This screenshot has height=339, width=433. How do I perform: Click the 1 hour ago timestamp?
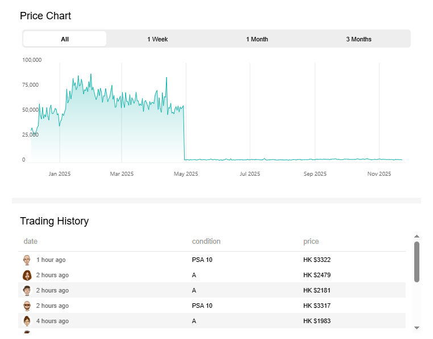point(51,260)
